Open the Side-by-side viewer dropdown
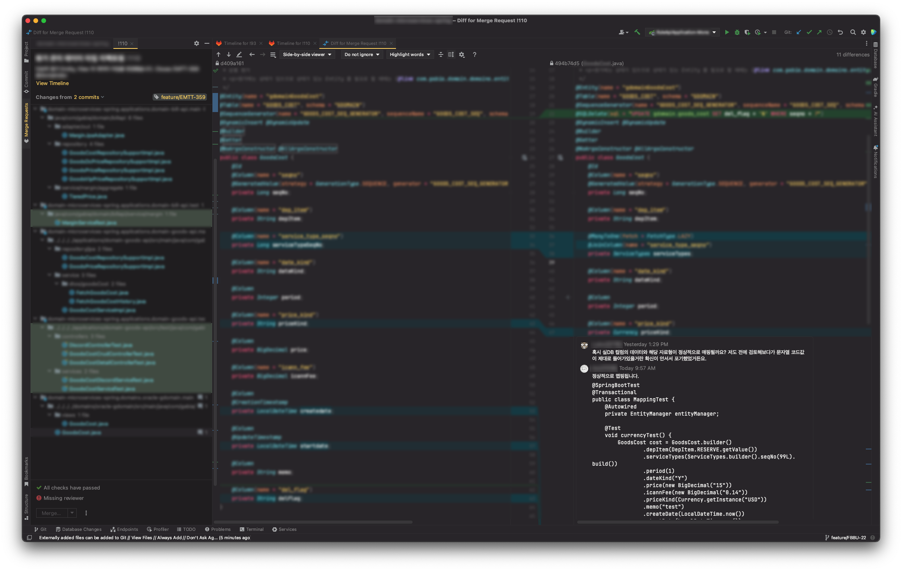 click(307, 54)
